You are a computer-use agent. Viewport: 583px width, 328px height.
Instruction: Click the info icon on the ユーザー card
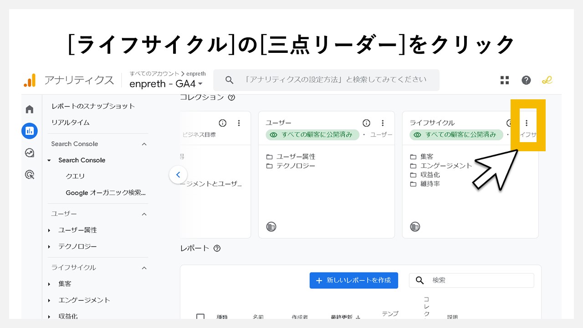(x=366, y=123)
